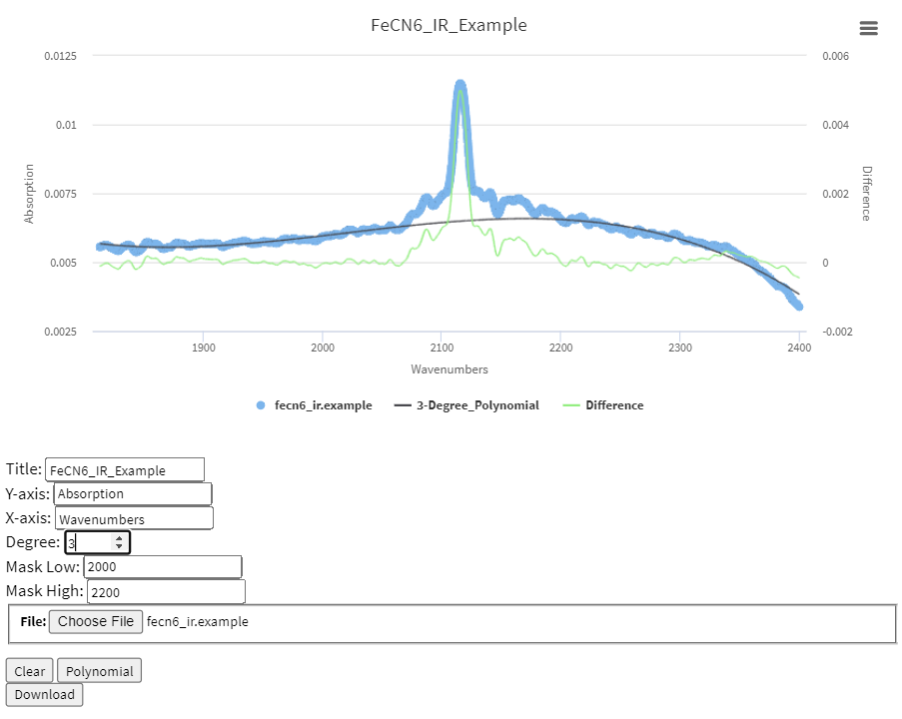Screen dimensions: 902x719
Task: Toggle the Difference series in the legend
Action: pos(613,405)
